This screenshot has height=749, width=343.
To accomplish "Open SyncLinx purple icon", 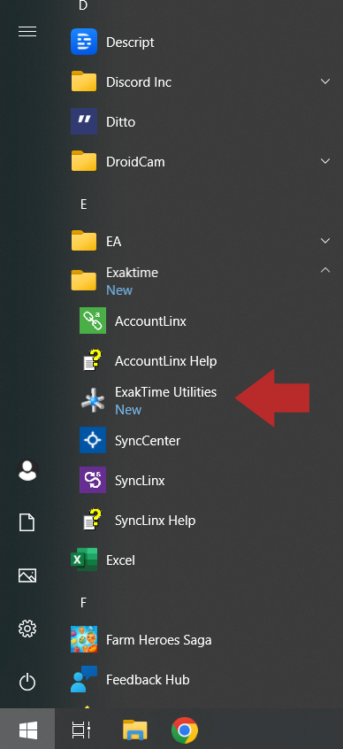I will 93,480.
